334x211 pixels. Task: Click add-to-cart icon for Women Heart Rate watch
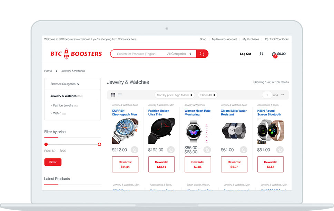pyautogui.click(x=207, y=150)
